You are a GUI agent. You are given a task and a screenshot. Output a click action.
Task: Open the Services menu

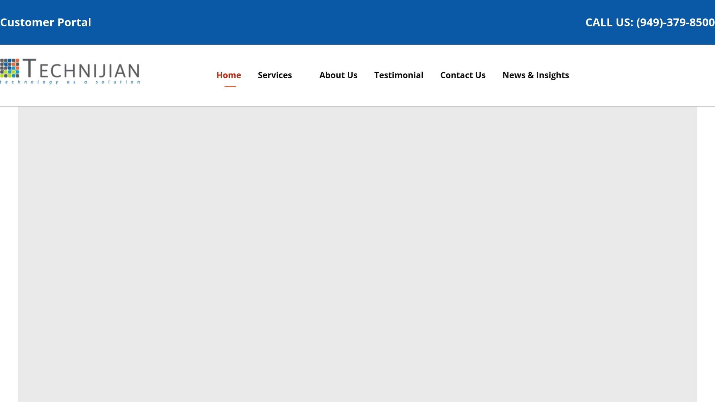pyautogui.click(x=274, y=75)
